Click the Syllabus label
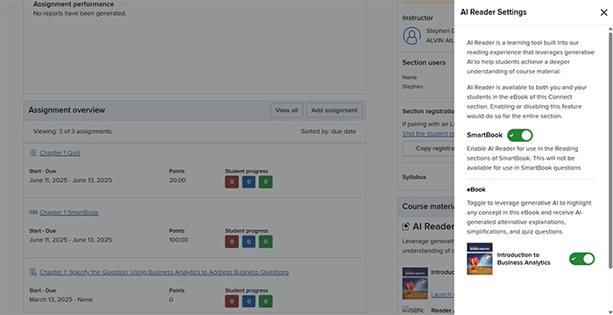This screenshot has height=315, width=613. [414, 177]
